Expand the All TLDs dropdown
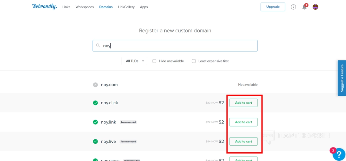This screenshot has height=161, width=346. click(134, 61)
